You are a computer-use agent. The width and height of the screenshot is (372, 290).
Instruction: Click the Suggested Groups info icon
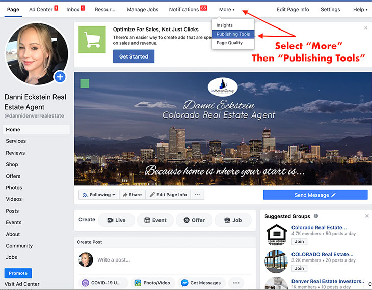[316, 216]
